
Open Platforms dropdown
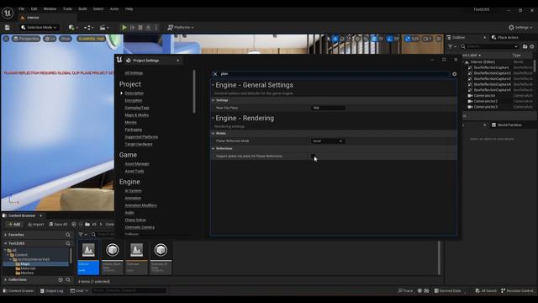pyautogui.click(x=181, y=28)
